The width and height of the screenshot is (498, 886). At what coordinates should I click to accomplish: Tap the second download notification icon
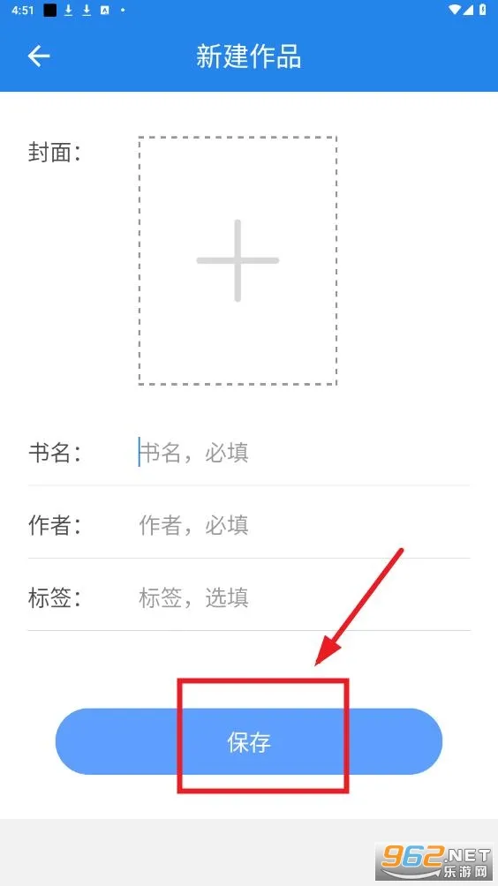pos(87,11)
